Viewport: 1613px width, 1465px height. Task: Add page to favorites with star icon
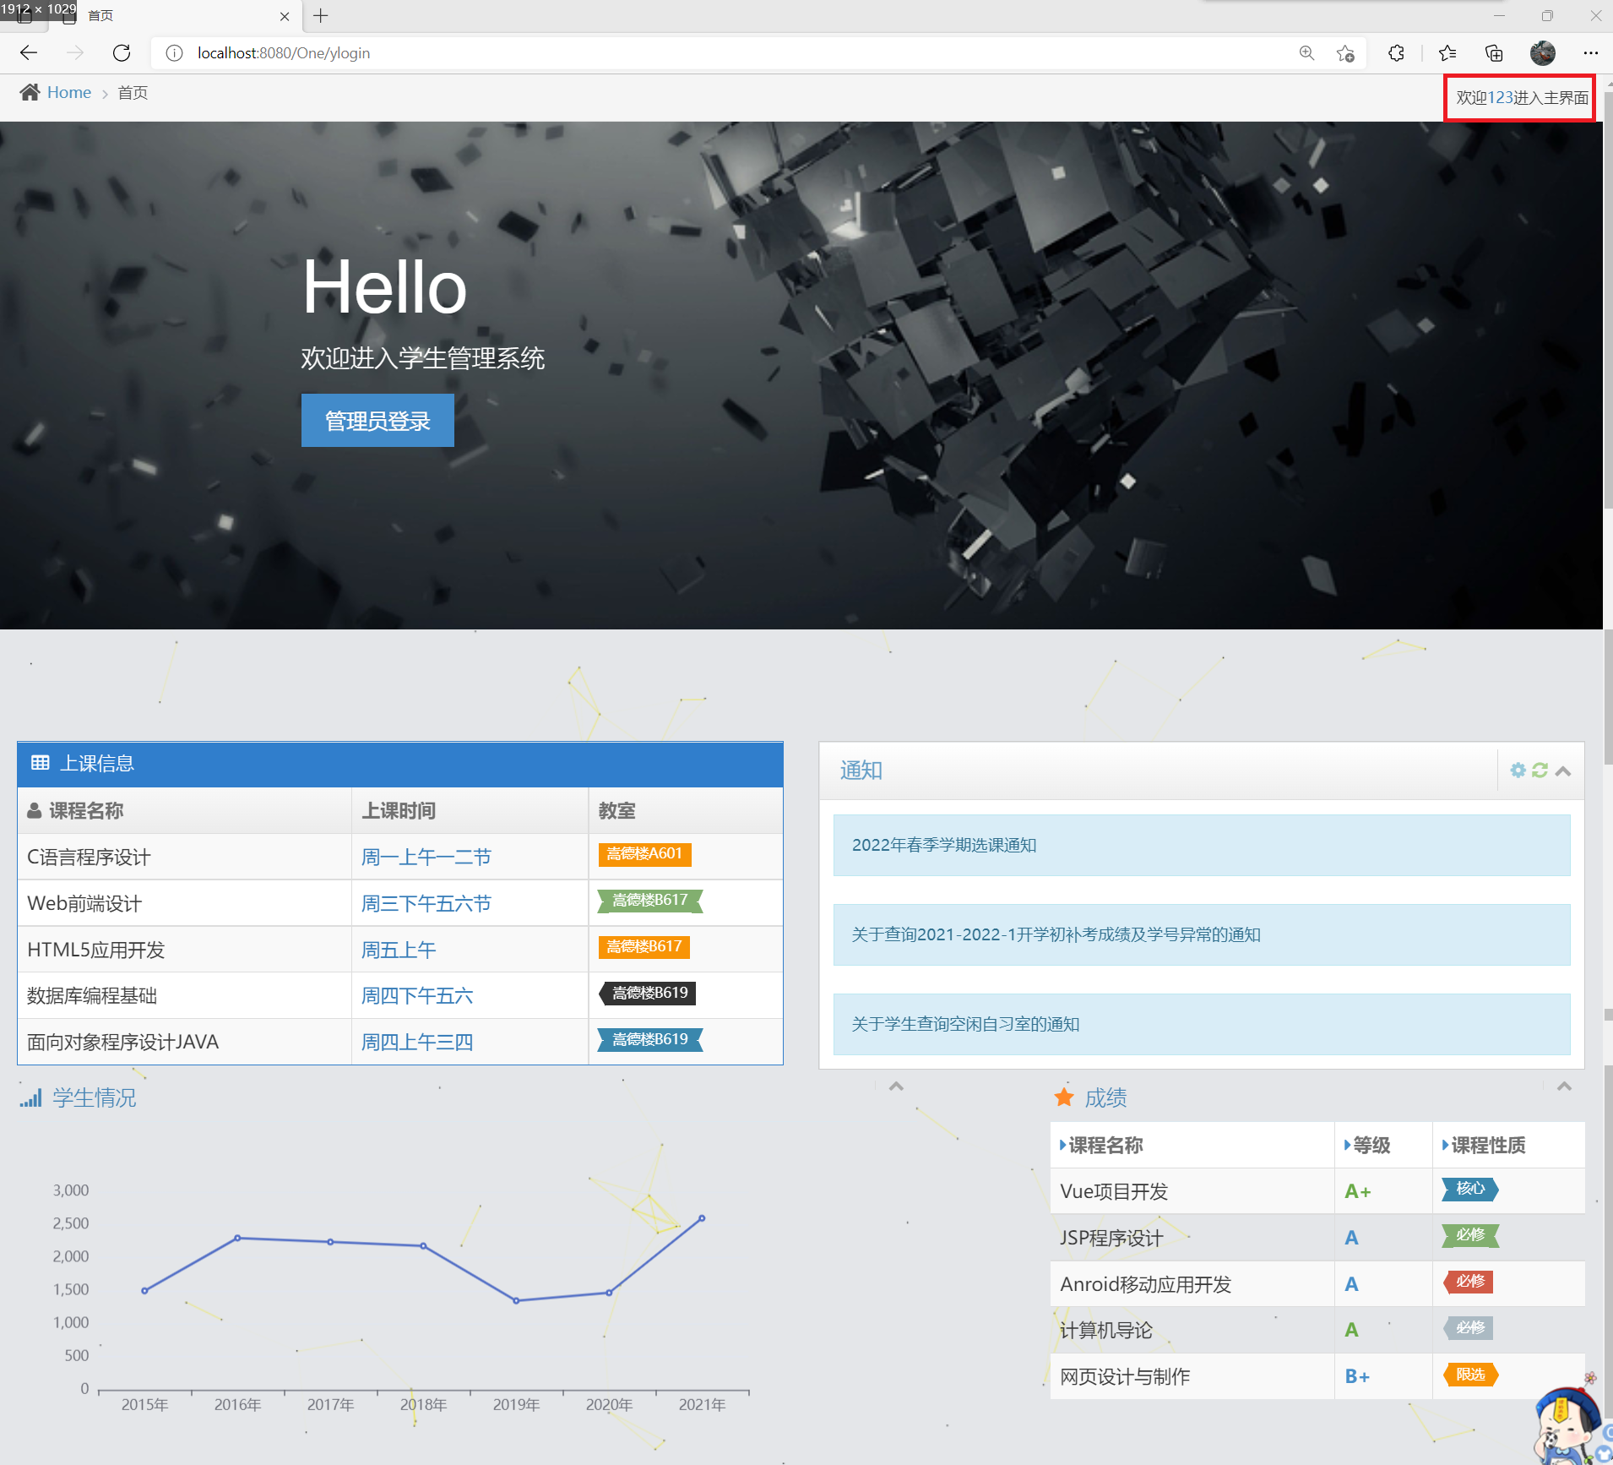coord(1344,52)
